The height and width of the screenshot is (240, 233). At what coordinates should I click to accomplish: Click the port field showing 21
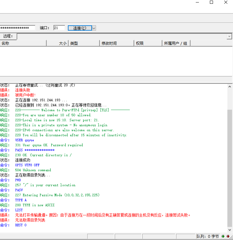59,28
